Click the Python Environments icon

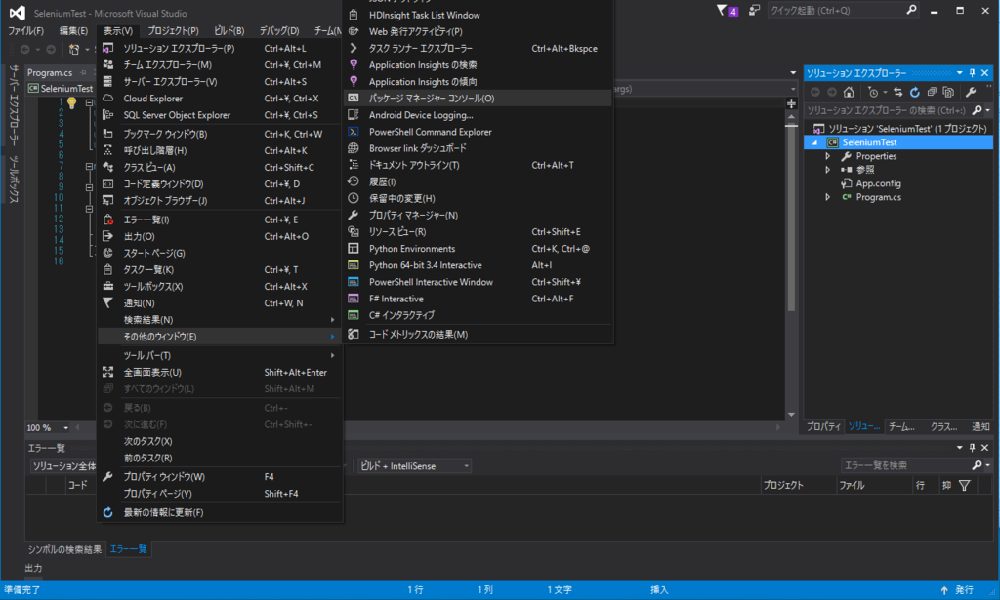click(x=354, y=249)
